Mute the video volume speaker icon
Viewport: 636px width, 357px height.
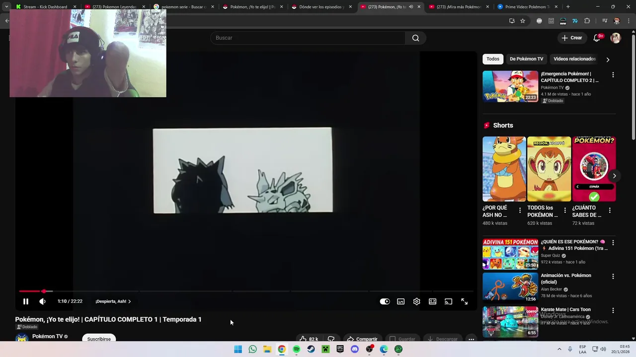click(x=42, y=301)
